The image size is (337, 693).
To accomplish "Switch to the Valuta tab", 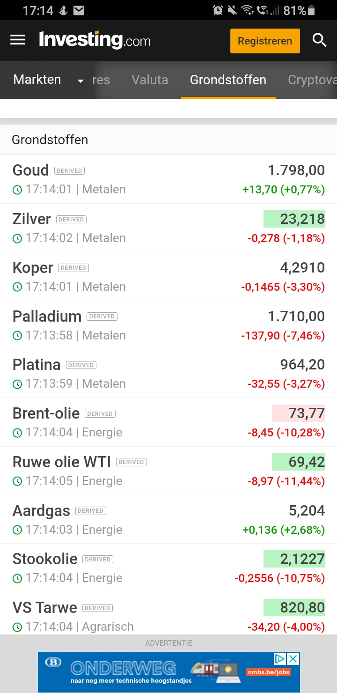I will point(150,80).
